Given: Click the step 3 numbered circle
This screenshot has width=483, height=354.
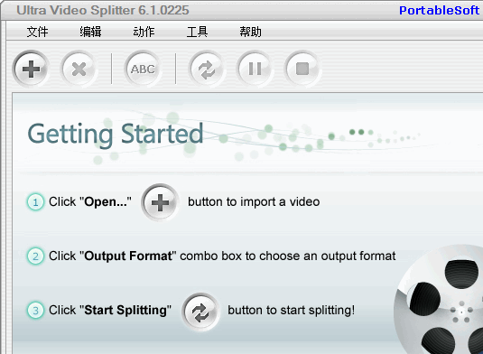Looking at the screenshot, I should coord(35,310).
